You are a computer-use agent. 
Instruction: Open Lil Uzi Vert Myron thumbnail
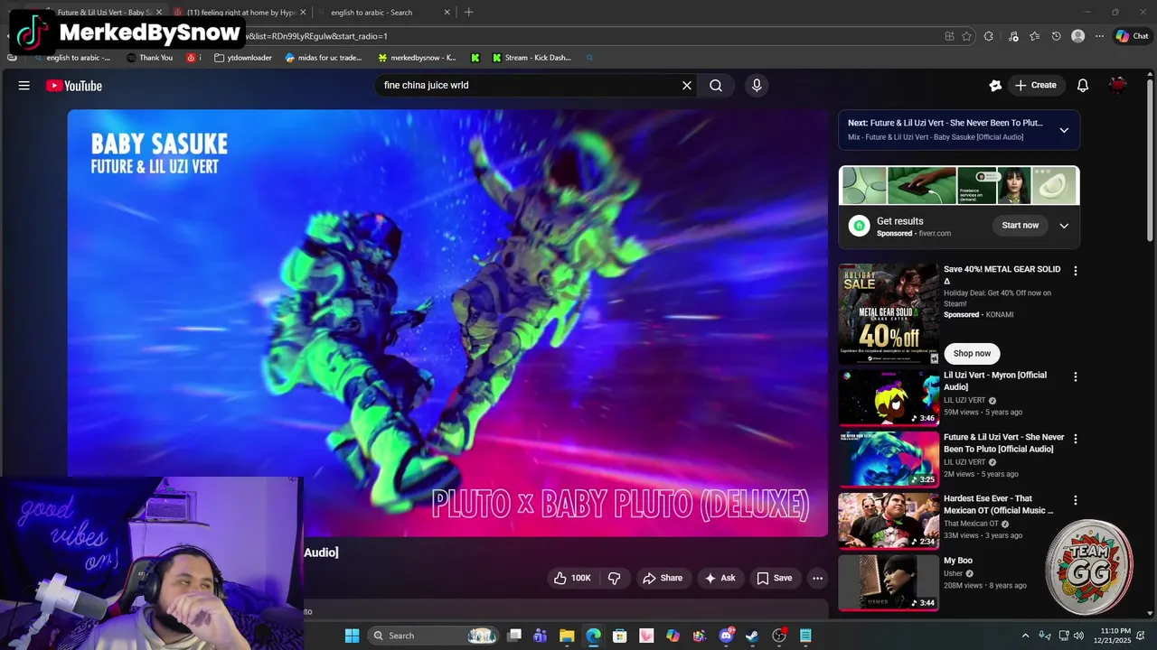889,398
